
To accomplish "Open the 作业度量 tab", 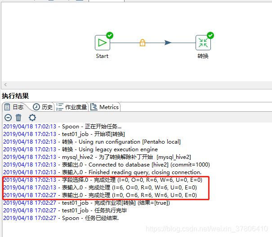I will (71, 107).
